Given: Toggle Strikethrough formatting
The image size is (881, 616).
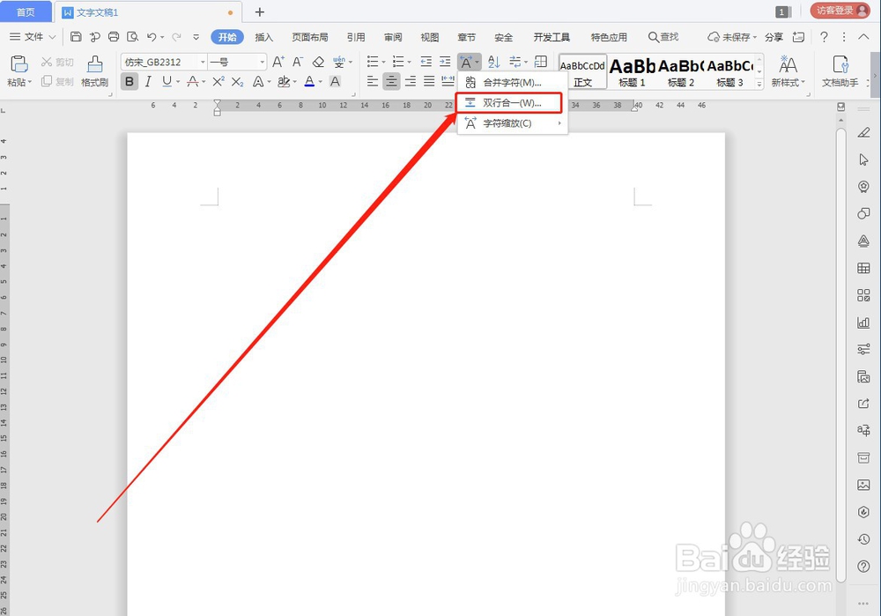Looking at the screenshot, I should click(x=193, y=81).
